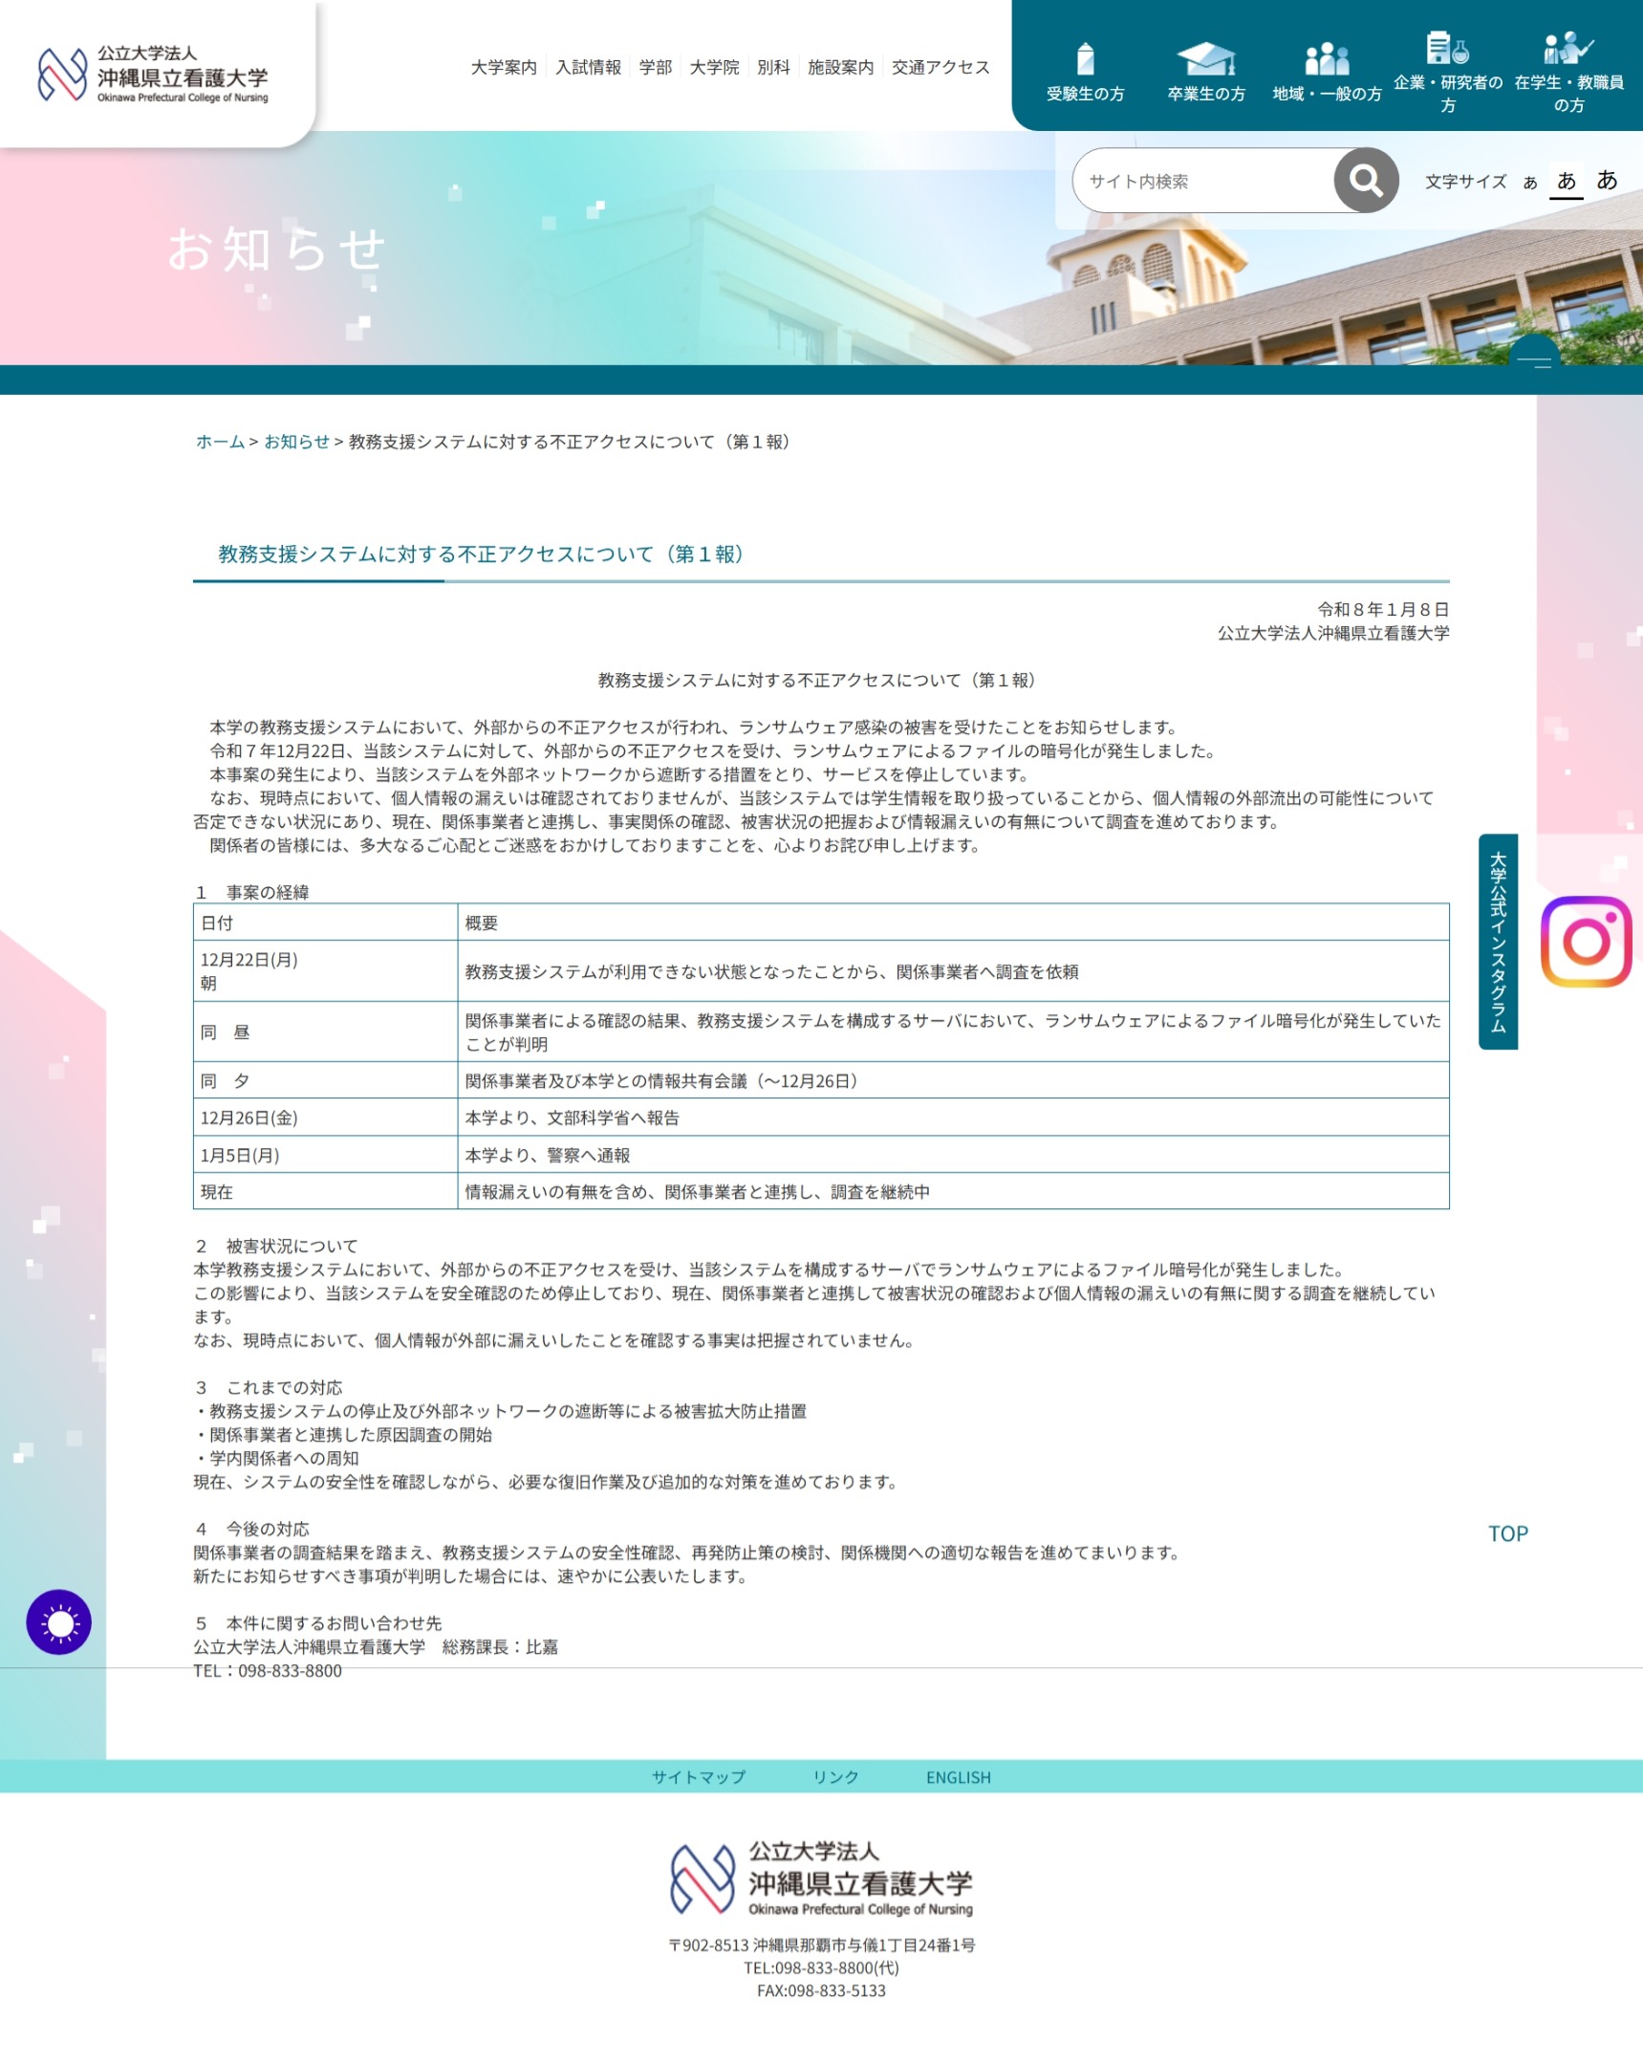Click the magnifying glass search button
The image size is (1643, 2063).
coord(1366,180)
